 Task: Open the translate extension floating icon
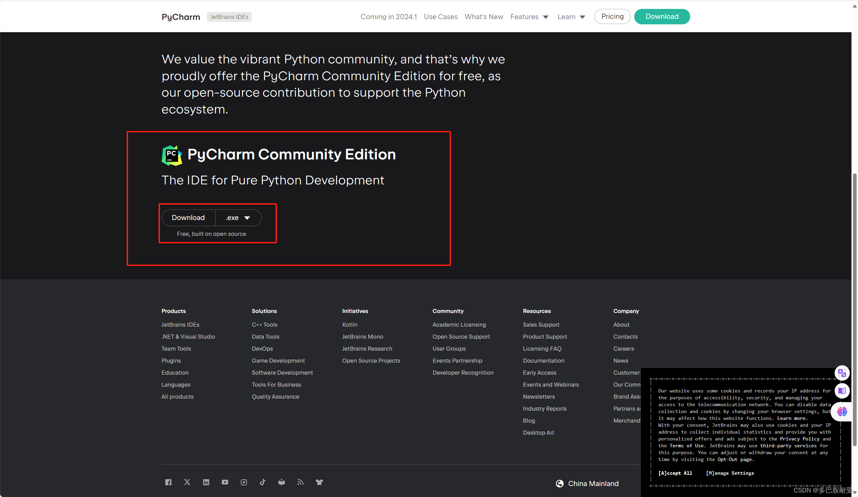click(x=842, y=373)
